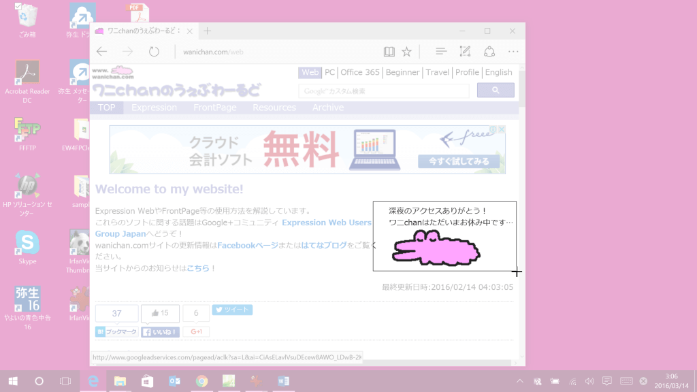Click the Edge icon on taskbar
The height and width of the screenshot is (392, 697).
pyautogui.click(x=93, y=381)
